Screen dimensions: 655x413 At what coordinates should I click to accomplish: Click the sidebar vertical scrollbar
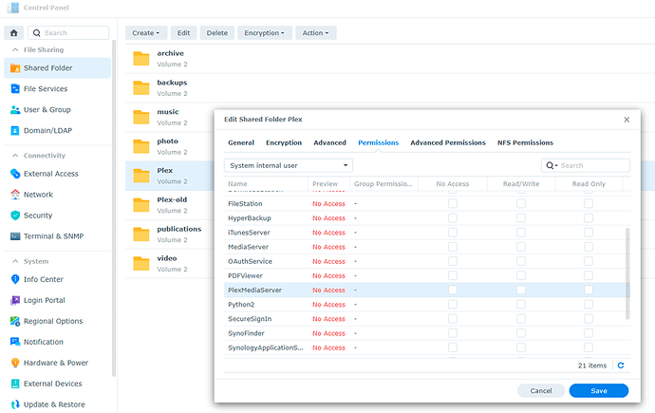tap(114, 209)
